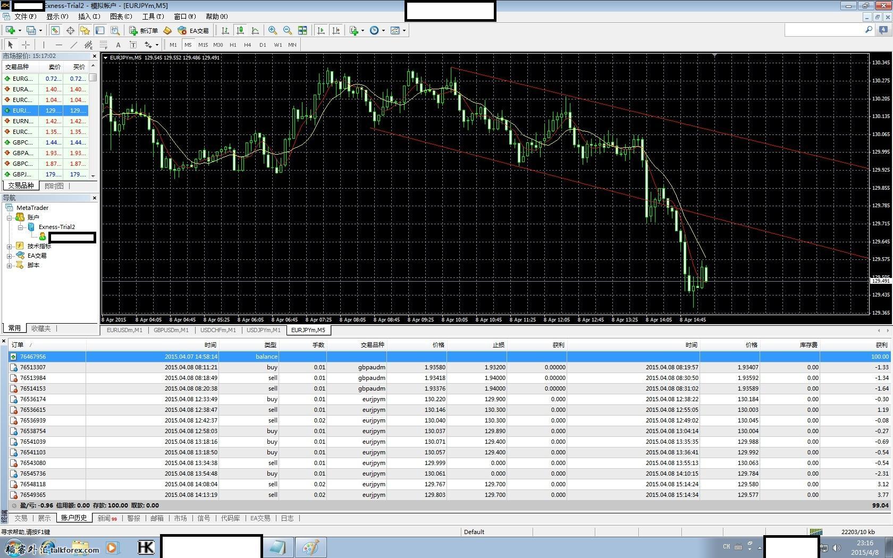Open the Data Window crosshair-target icon
Image resolution: width=893 pixels, height=558 pixels.
[x=70, y=30]
